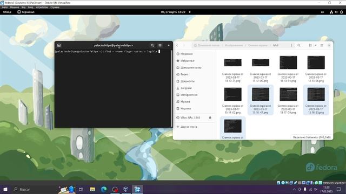The width and height of the screenshot is (346, 194).
Task: Open keyboard layout indicator in top bar
Action: 322,12
